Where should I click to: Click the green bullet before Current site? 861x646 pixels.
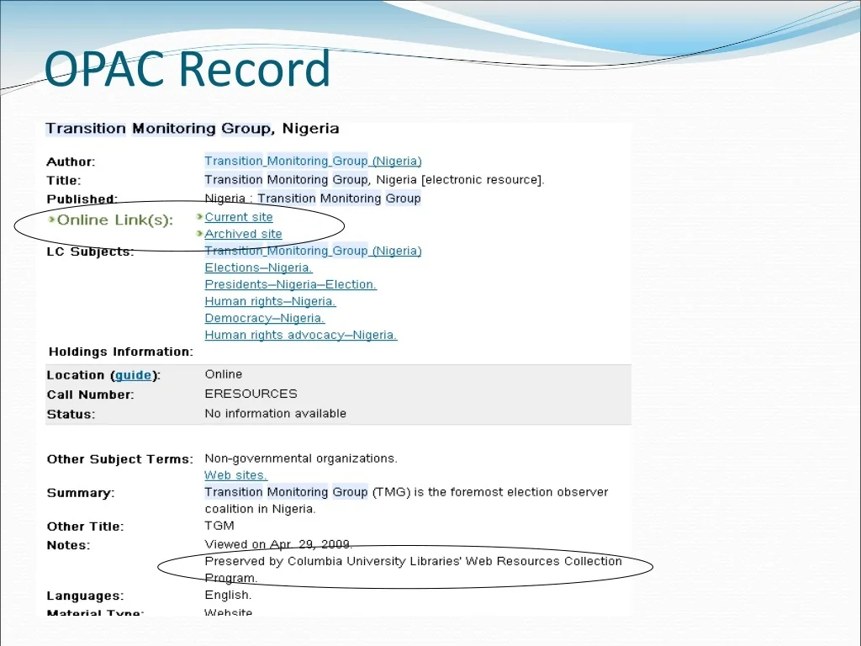(x=200, y=217)
